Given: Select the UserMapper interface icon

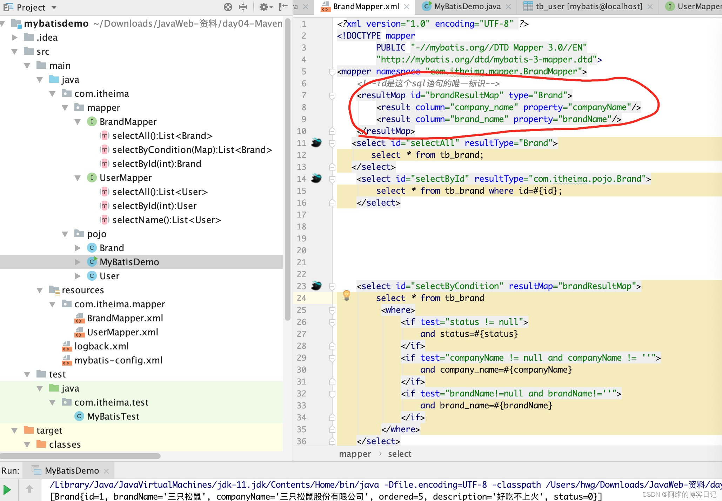Looking at the screenshot, I should click(x=92, y=178).
